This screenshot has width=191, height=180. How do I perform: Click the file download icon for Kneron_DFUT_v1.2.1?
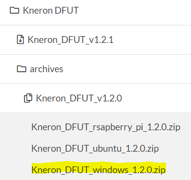(21, 40)
